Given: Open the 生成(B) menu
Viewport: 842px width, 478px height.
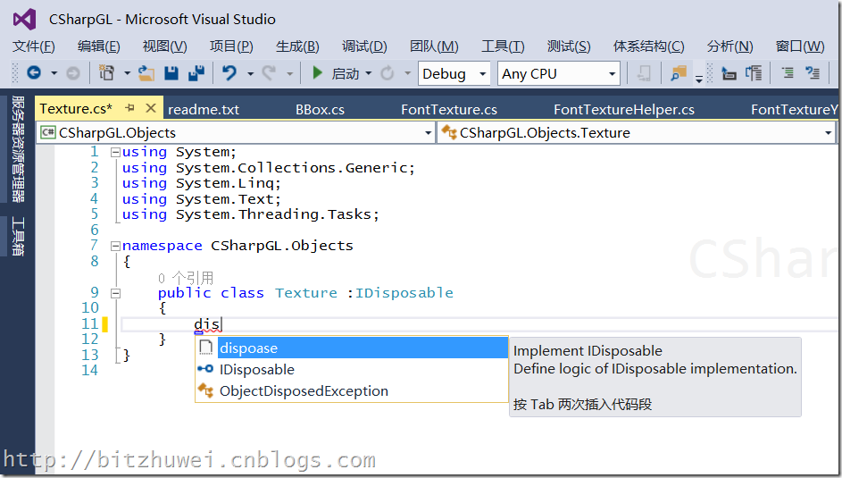Looking at the screenshot, I should point(297,46).
